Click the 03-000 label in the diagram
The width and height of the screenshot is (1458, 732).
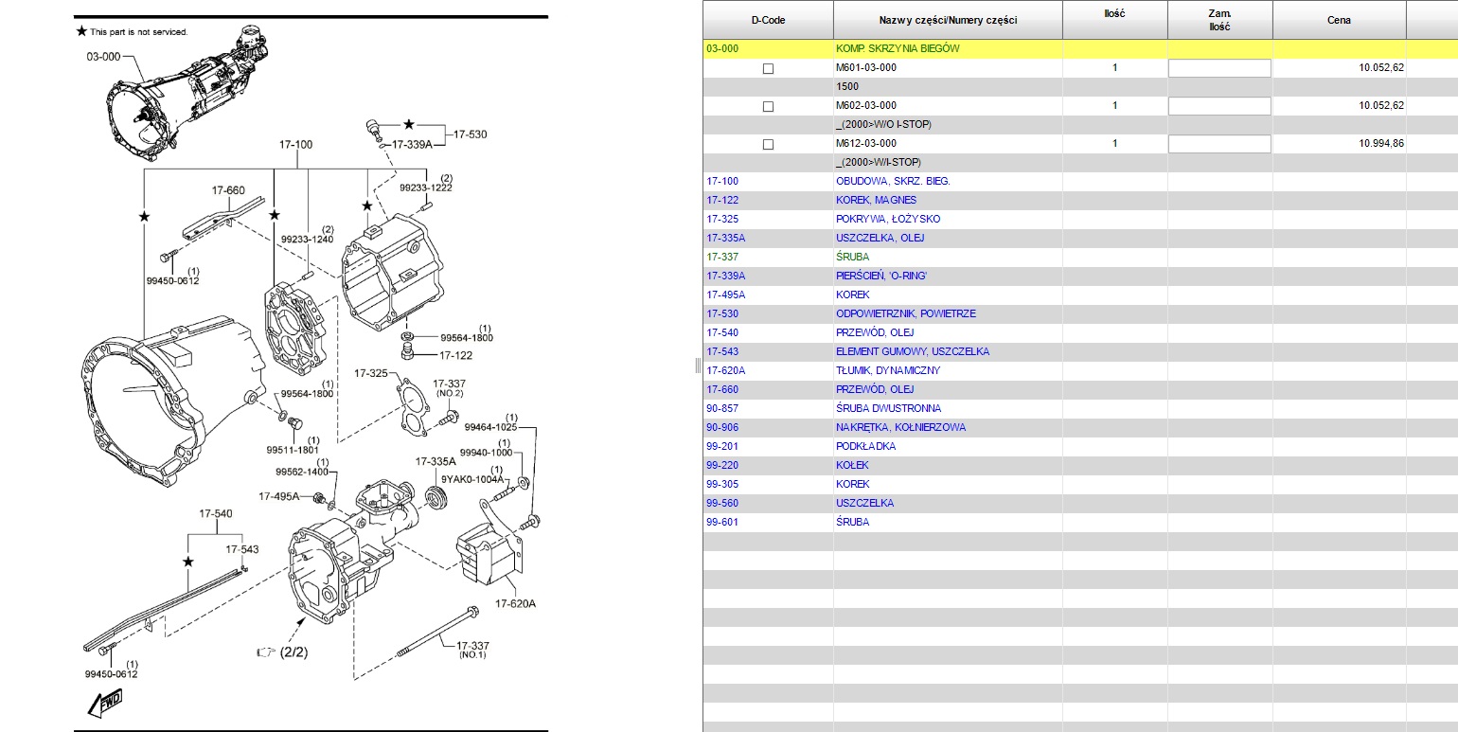[x=104, y=57]
